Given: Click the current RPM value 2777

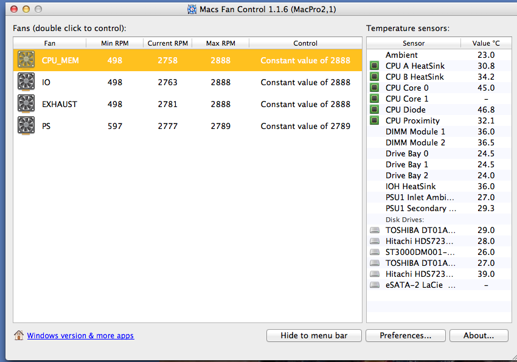Looking at the screenshot, I should 167,126.
